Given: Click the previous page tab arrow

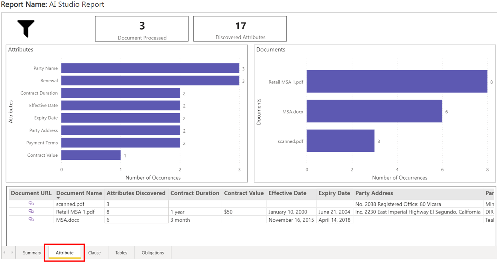Looking at the screenshot, I should [5, 253].
